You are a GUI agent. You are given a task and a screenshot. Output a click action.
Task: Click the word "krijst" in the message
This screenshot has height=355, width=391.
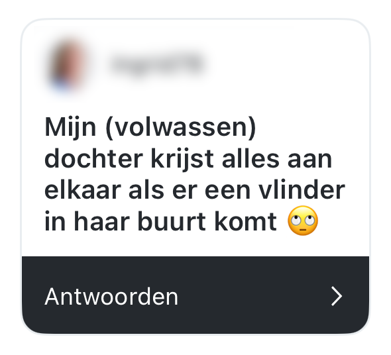tap(182, 160)
